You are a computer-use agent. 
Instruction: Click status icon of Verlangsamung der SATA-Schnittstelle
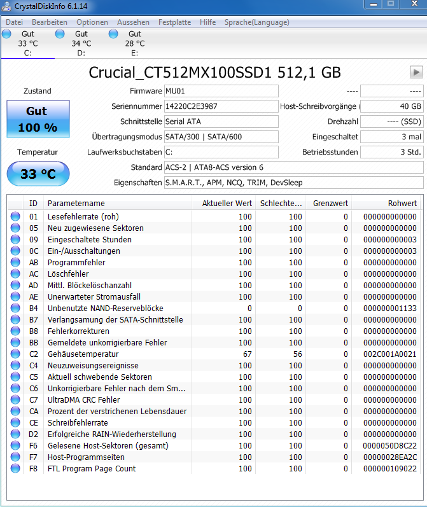15,319
